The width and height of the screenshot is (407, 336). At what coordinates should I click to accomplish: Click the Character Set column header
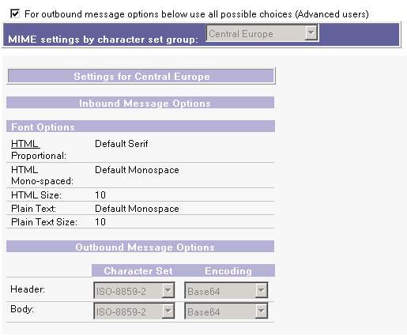(x=138, y=270)
